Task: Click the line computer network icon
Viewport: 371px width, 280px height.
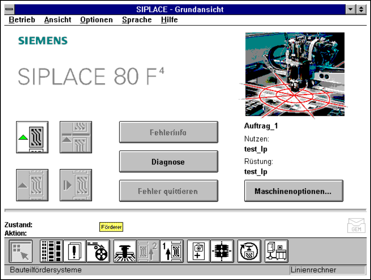Action: click(x=276, y=251)
